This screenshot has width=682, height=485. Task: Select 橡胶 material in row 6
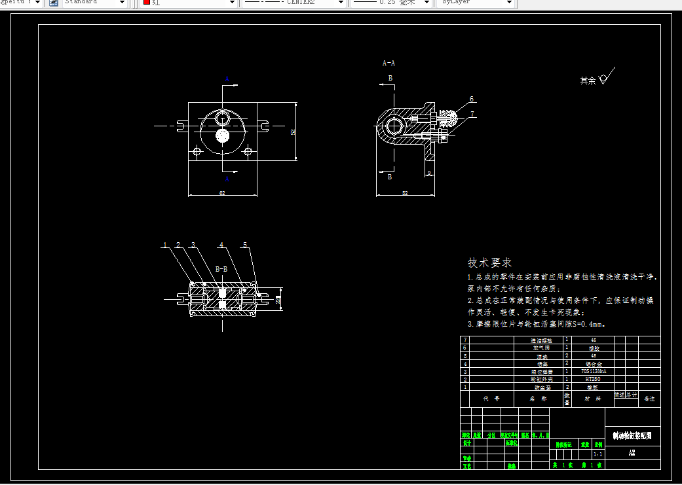tap(593, 348)
